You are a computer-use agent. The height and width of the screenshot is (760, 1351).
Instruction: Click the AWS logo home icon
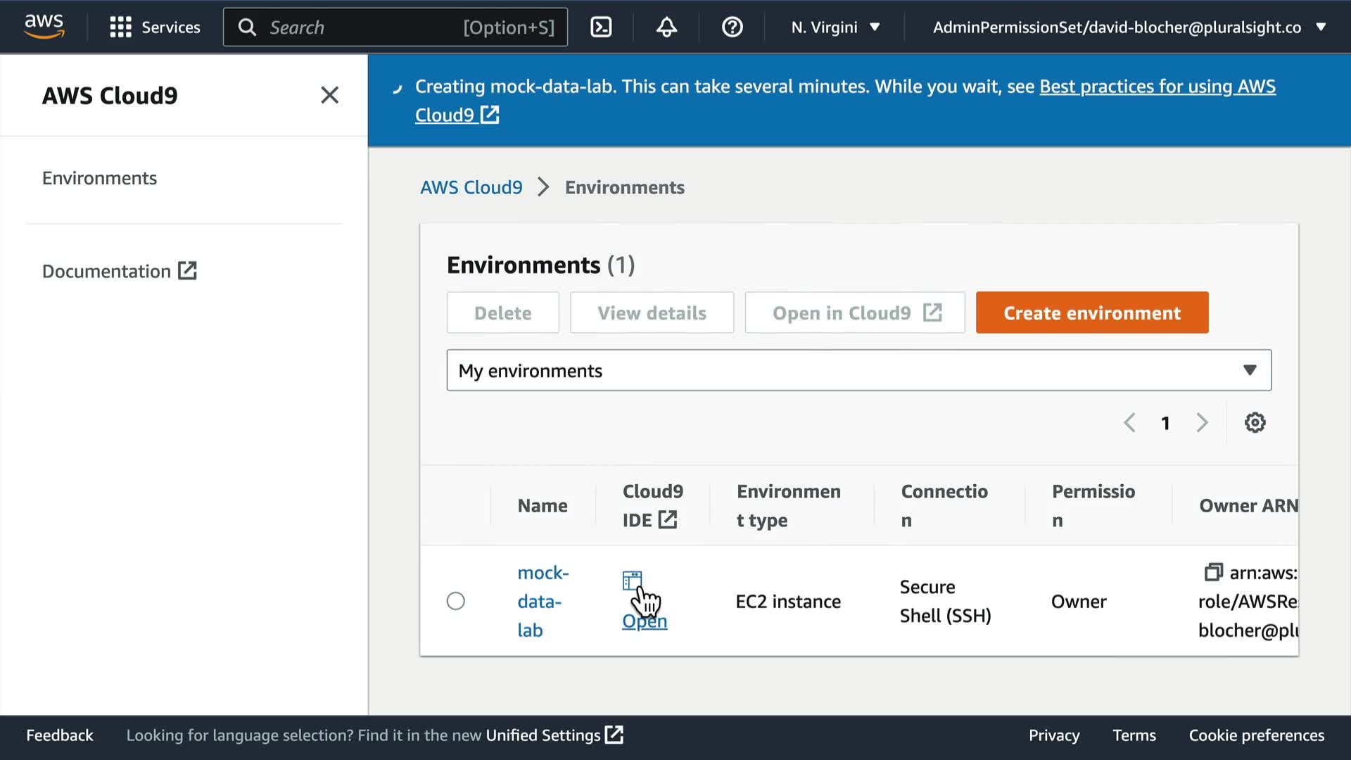[x=44, y=26]
